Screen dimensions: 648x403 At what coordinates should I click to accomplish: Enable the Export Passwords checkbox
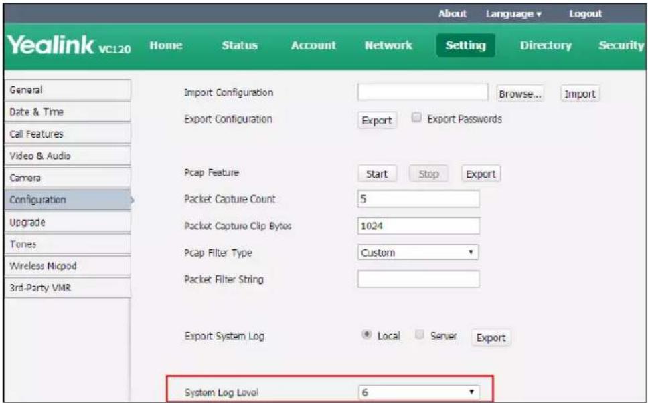point(416,118)
